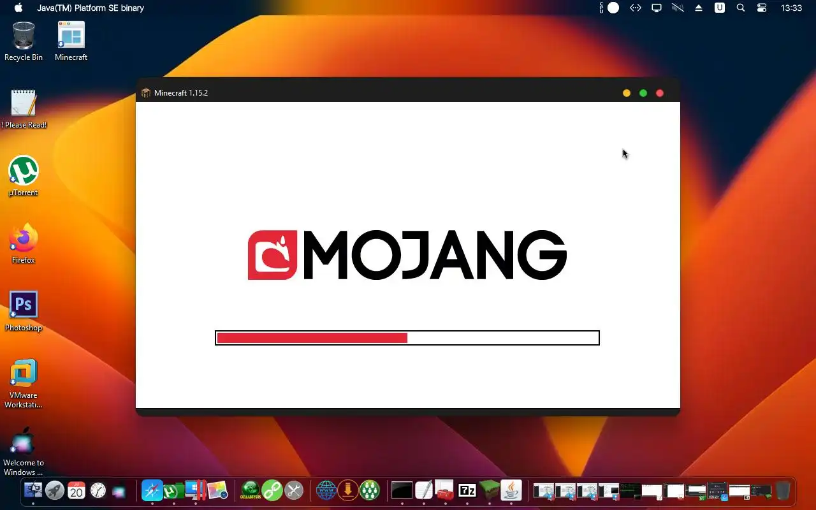
Task: Open the Photoshop desktop shortcut
Action: (24, 311)
